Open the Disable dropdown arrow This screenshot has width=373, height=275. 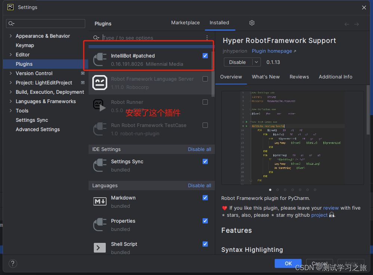click(256, 62)
